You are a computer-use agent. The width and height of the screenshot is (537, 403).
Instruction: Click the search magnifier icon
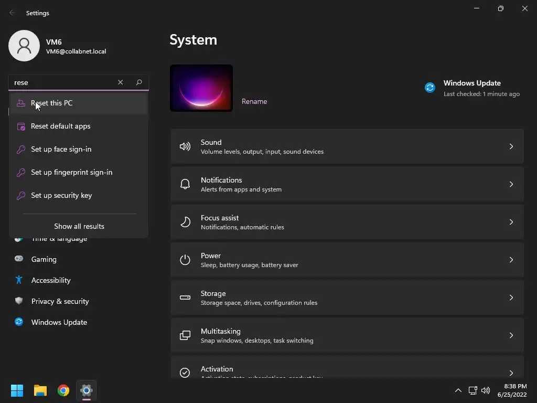(x=138, y=82)
